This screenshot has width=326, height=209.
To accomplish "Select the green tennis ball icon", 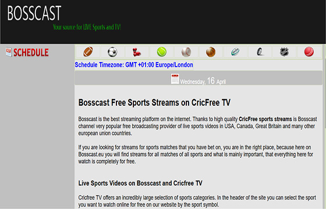I will 162,52.
